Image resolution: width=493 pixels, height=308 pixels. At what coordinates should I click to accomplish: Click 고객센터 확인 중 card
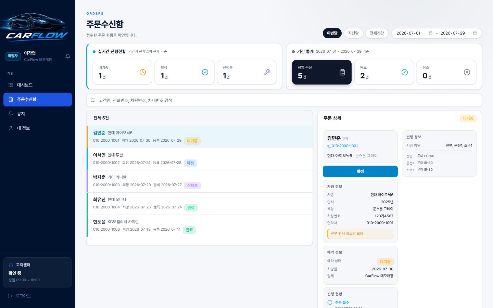tap(38, 272)
